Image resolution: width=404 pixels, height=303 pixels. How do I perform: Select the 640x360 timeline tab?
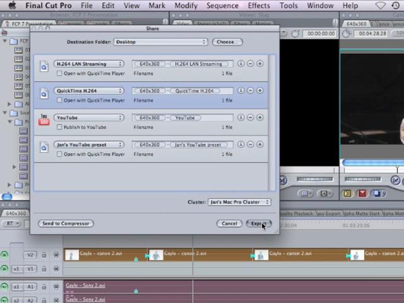[x=15, y=213]
